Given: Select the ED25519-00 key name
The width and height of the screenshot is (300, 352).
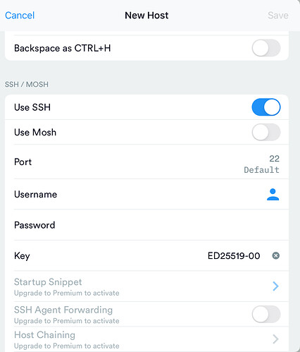Looking at the screenshot, I should pyautogui.click(x=234, y=255).
